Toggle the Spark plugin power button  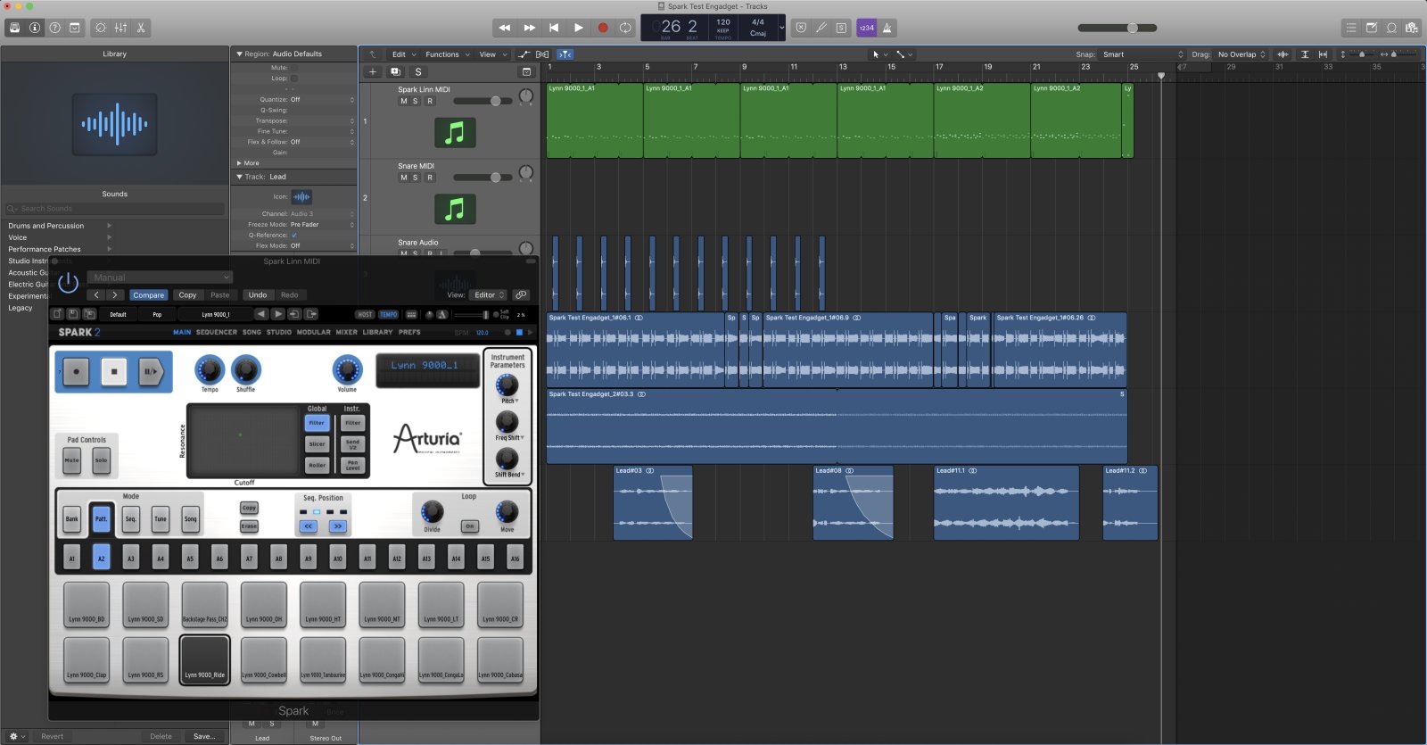pyautogui.click(x=68, y=284)
